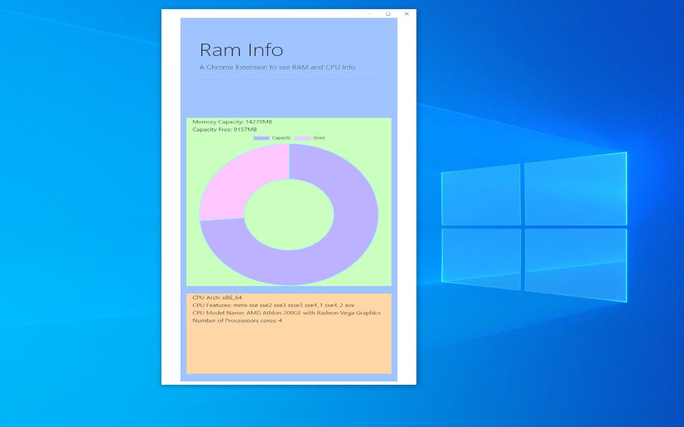Click the purple Capacity legend color swatch
The image size is (684, 427).
tap(261, 138)
